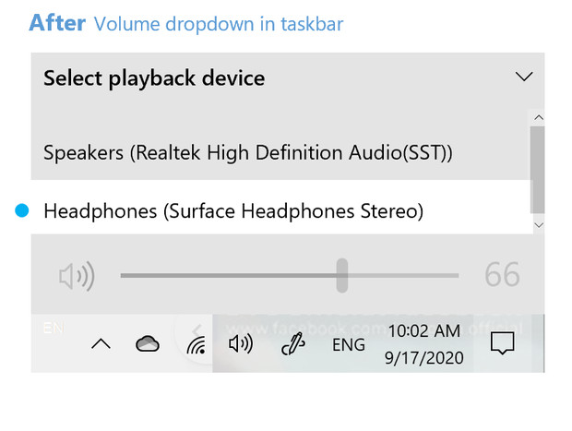
Task: Open the Windows Ink pen tray icon
Action: point(291,345)
